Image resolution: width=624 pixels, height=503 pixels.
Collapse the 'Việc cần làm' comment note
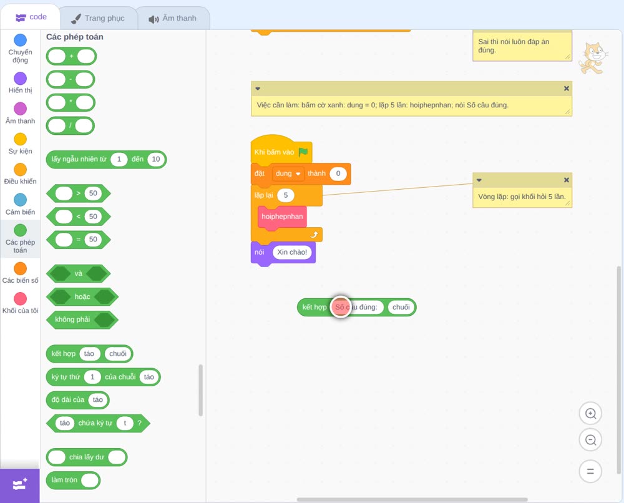[258, 89]
